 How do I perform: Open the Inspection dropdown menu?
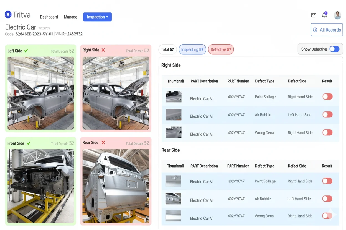click(x=97, y=17)
